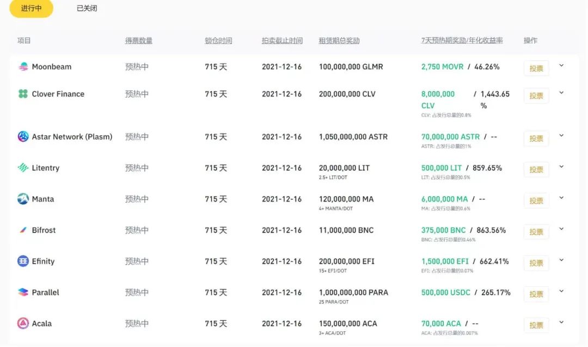Screen dimensions: 588x347
Task: Click the 70,000 ACA reward value
Action: tap(441, 324)
